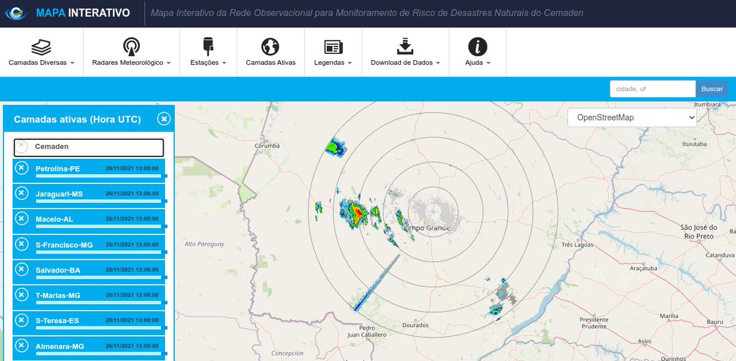736x361 pixels.
Task: Remove the S-Teresa-ES radar layer
Action: [21, 321]
